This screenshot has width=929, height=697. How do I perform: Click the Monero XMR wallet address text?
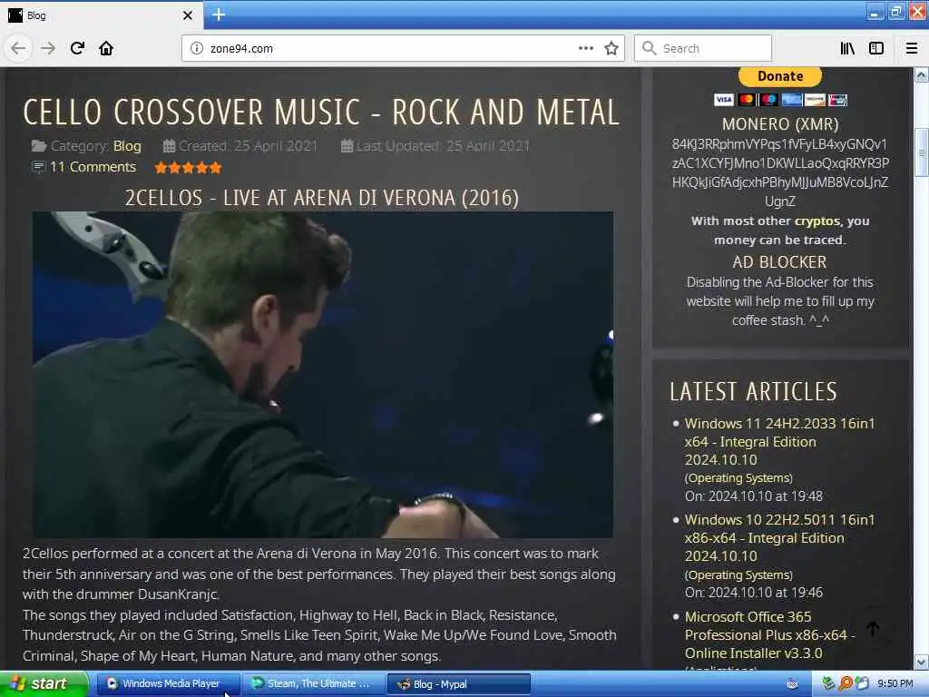point(779,172)
